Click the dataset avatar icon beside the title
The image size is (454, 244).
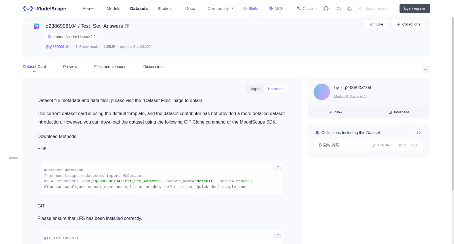pos(37,26)
